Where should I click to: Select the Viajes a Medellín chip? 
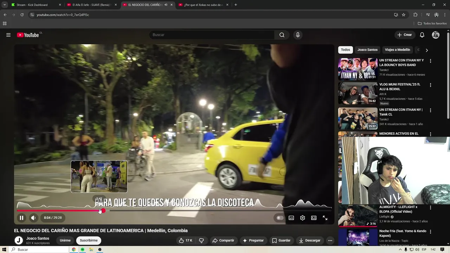pos(397,50)
